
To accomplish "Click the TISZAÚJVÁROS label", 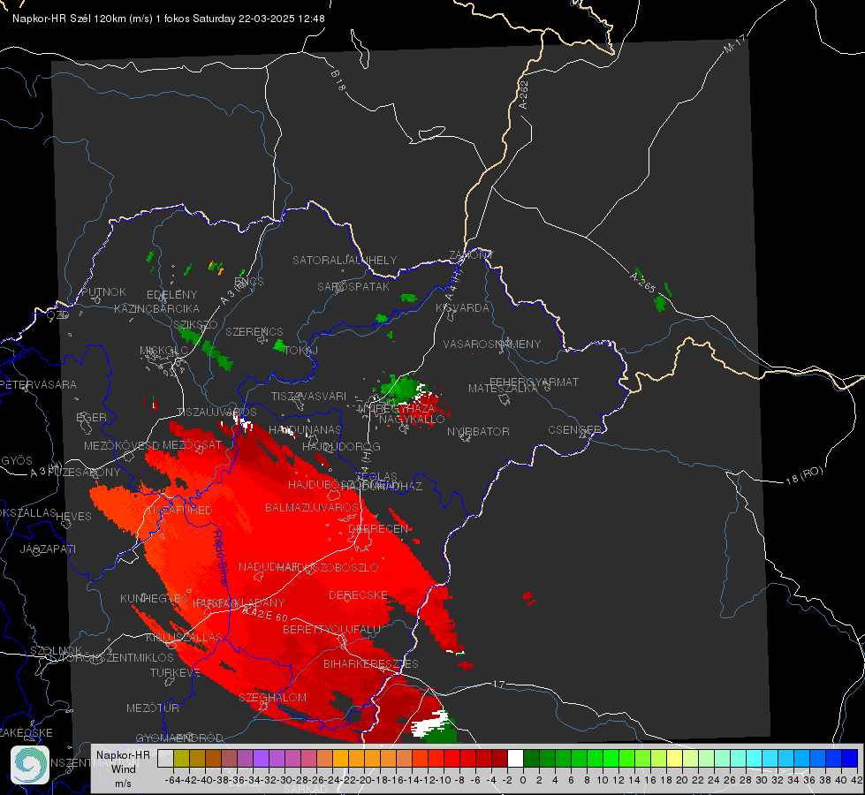I will coord(216,413).
